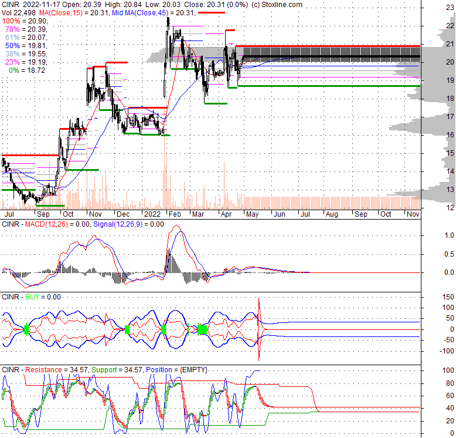The height and width of the screenshot is (438, 456).
Task: Click the CINR ticker symbol in chart header
Action: point(11,5)
